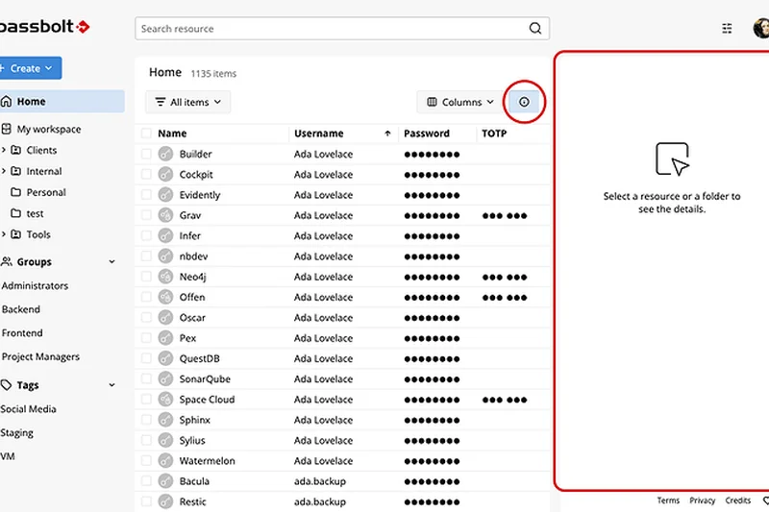
Task: Reveal the Grav TOTP code
Action: [x=504, y=215]
